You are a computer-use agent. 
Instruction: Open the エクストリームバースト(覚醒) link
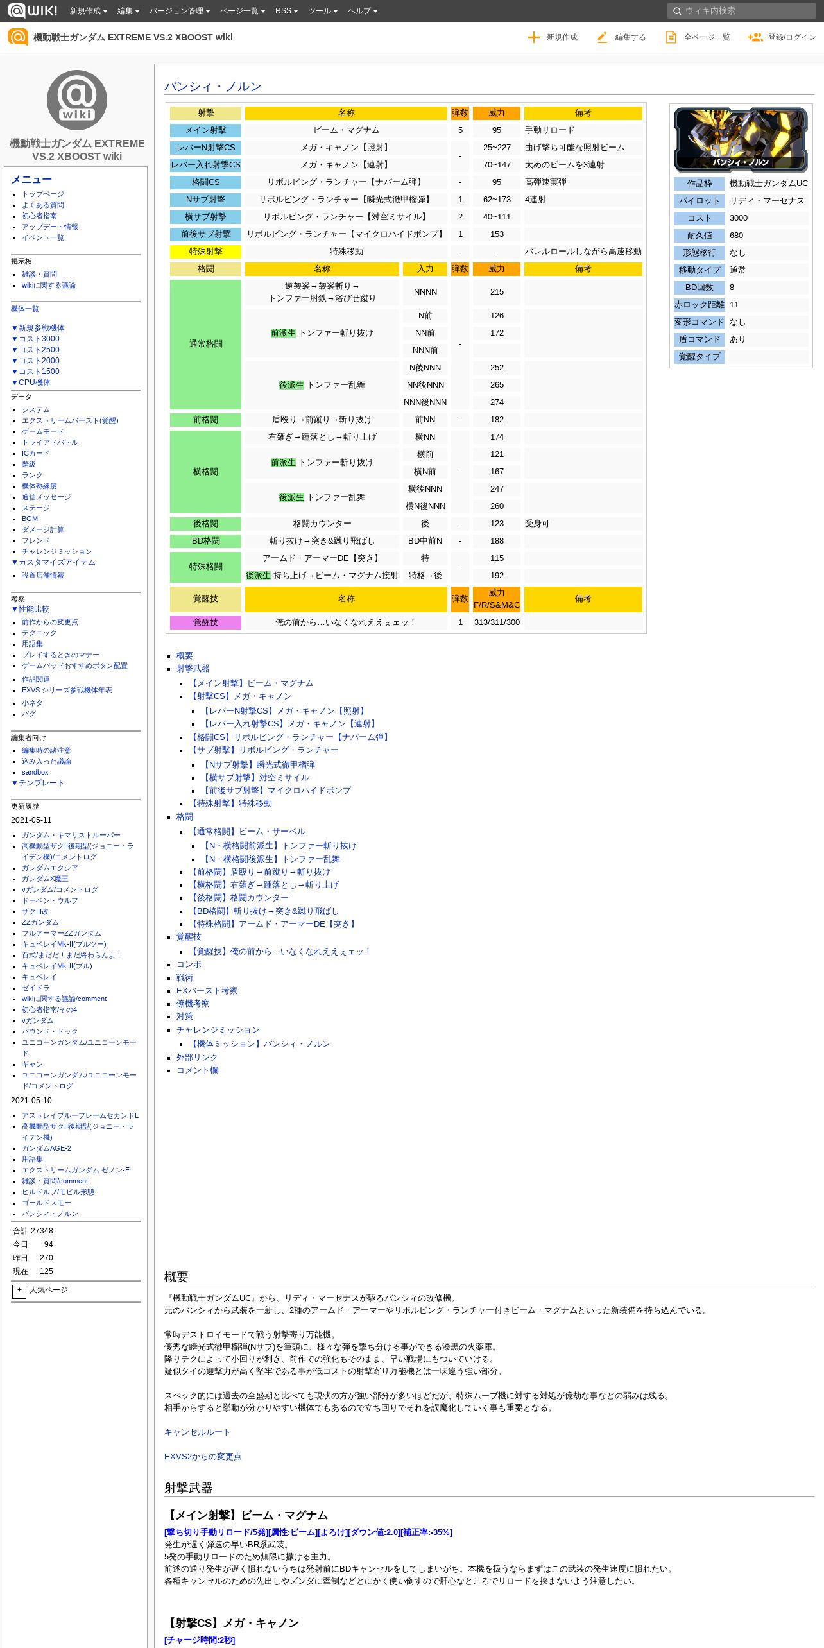(x=70, y=420)
